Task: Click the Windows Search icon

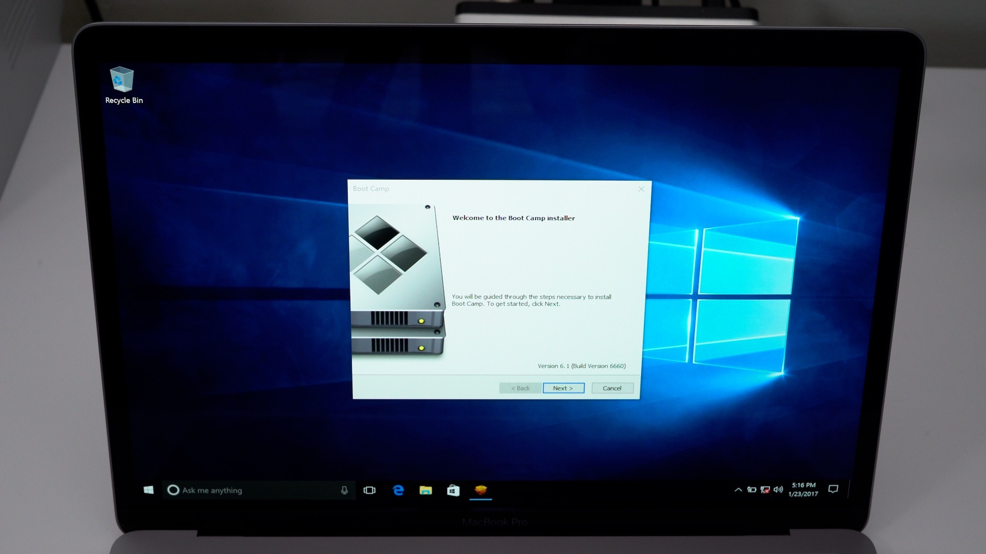Action: click(x=174, y=490)
